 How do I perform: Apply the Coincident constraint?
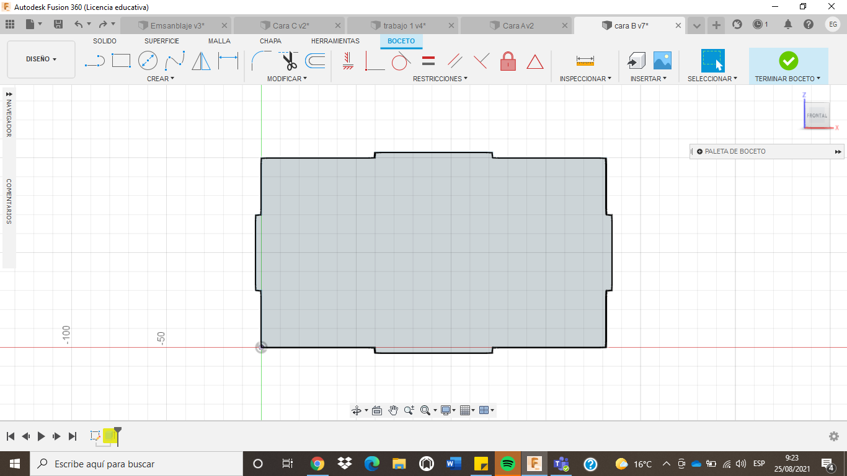375,61
